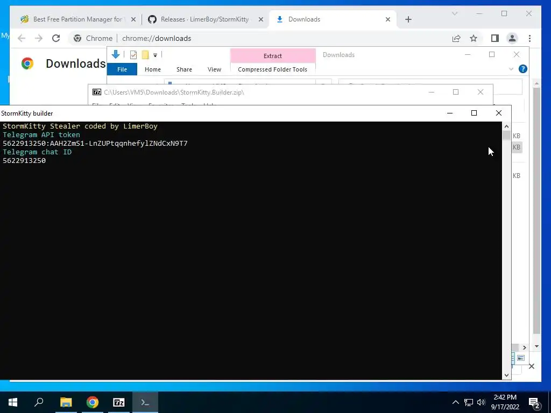This screenshot has height=413, width=551.
Task: Open network status tray icon
Action: point(469,402)
